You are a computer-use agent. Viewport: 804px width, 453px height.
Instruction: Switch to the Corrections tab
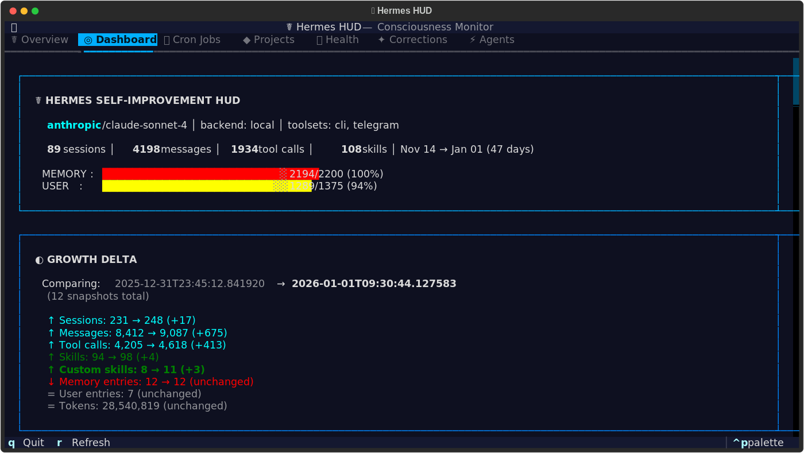(412, 40)
